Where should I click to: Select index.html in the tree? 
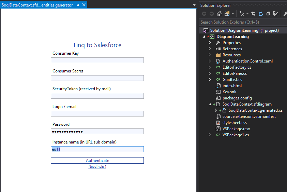(232, 86)
